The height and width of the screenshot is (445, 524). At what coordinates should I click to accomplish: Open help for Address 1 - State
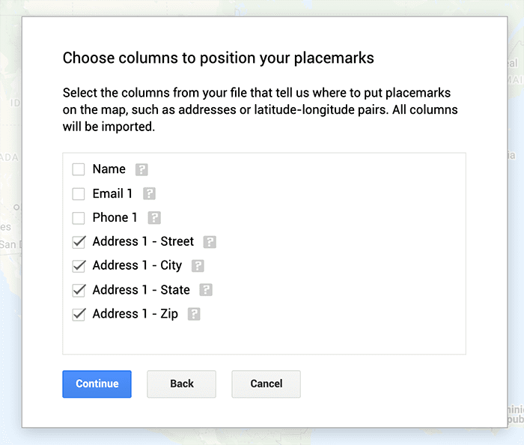(x=206, y=290)
